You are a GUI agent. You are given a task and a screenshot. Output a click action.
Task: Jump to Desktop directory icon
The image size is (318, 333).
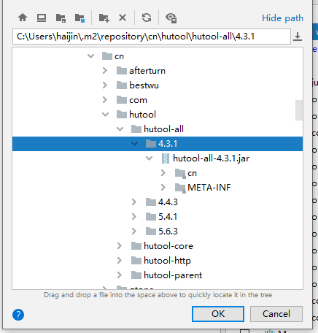coord(42,18)
